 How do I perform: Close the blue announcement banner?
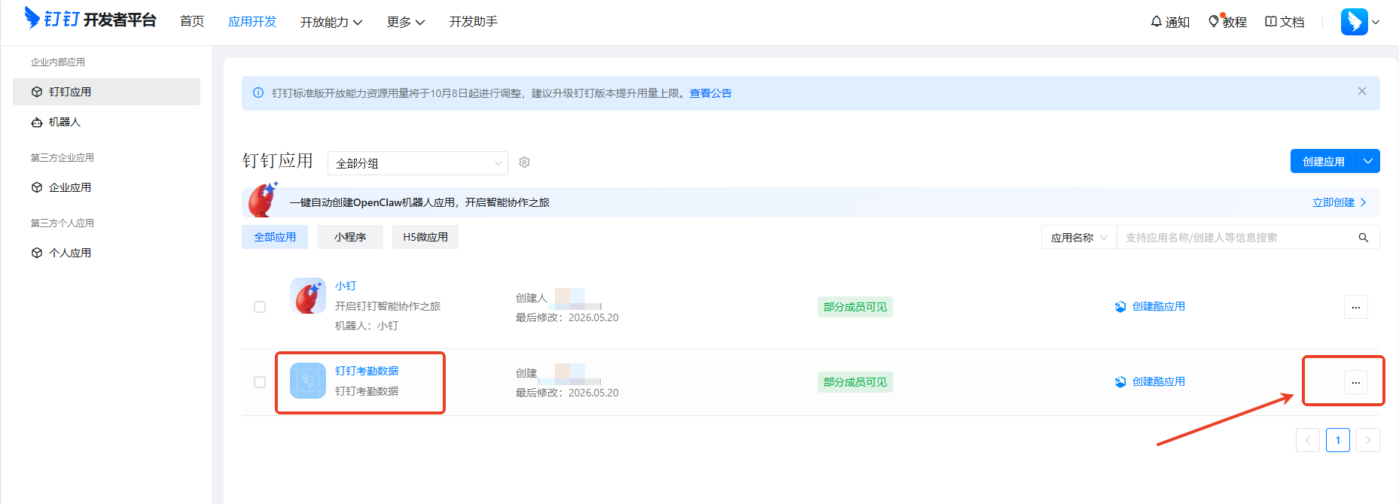point(1362,91)
